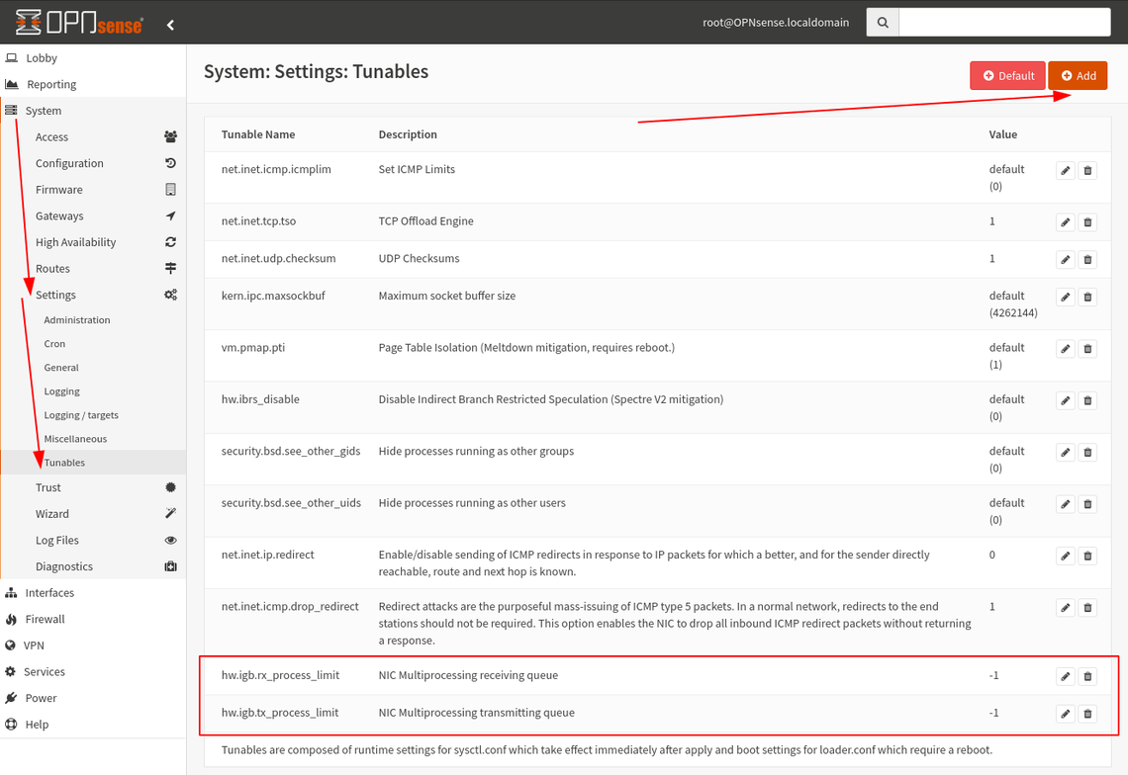Open the Administration settings page
1128x775 pixels.
[94, 320]
